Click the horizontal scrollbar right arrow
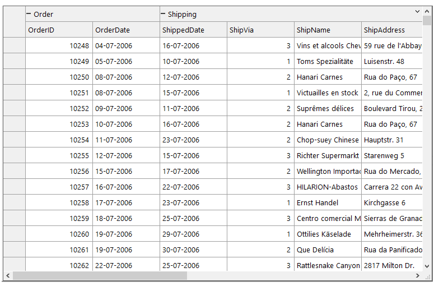The height and width of the screenshot is (286, 439). coord(417,276)
